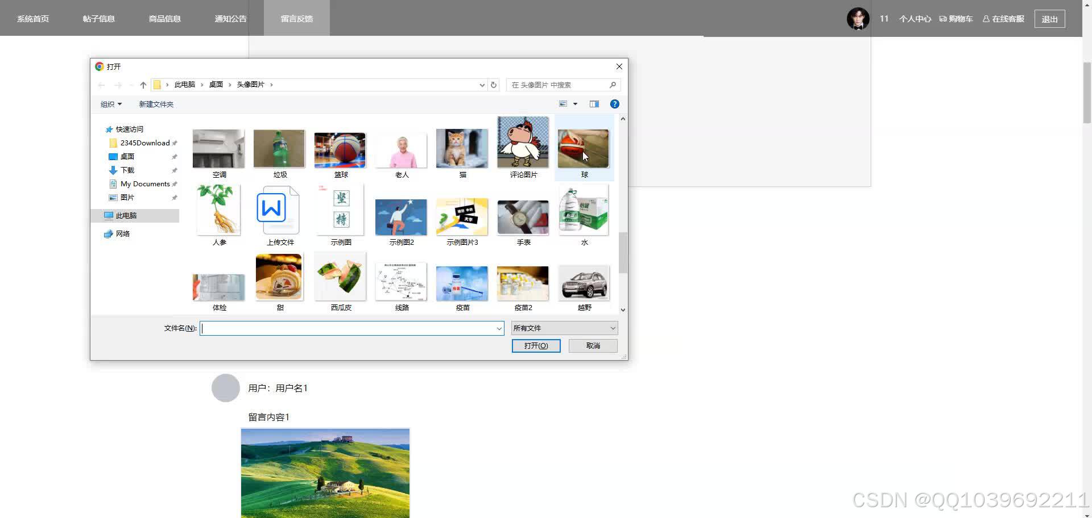Screen dimensions: 1092x518
Task: Select the 老人 image file
Action: [402, 151]
